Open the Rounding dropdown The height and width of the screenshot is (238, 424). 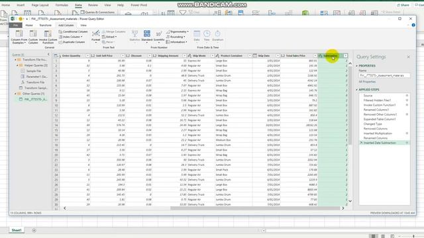176,37
